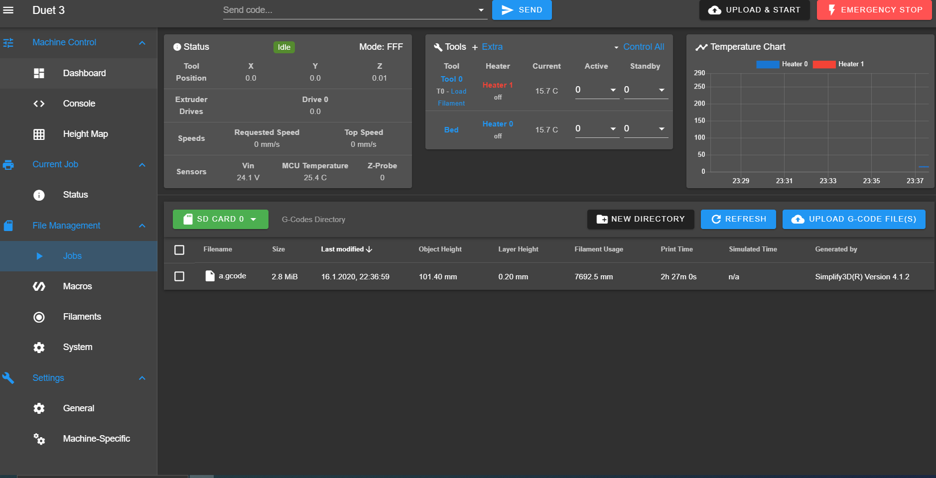This screenshot has height=478, width=936.
Task: Click the Status panel info icon
Action: (177, 47)
